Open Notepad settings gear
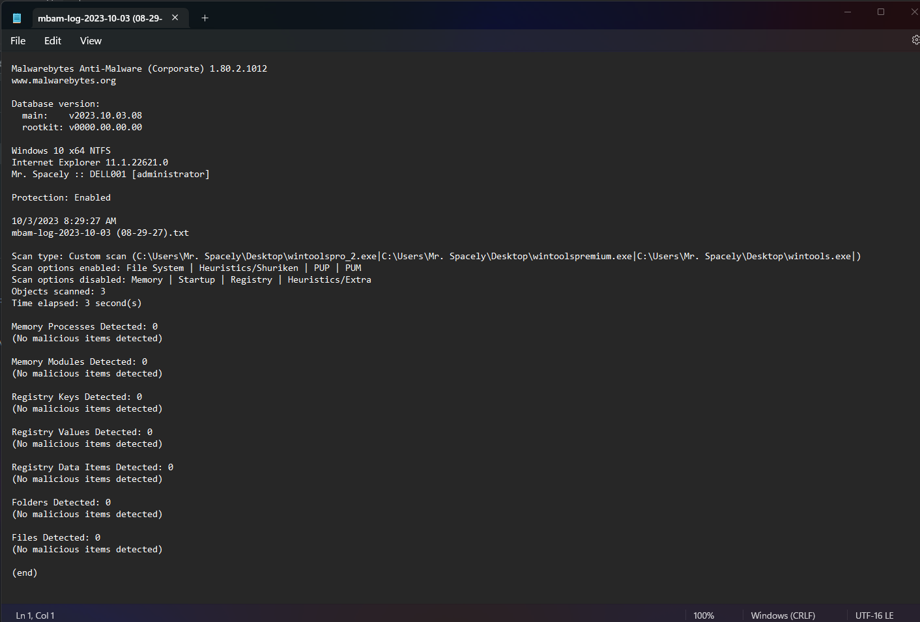This screenshot has width=920, height=622. click(915, 40)
